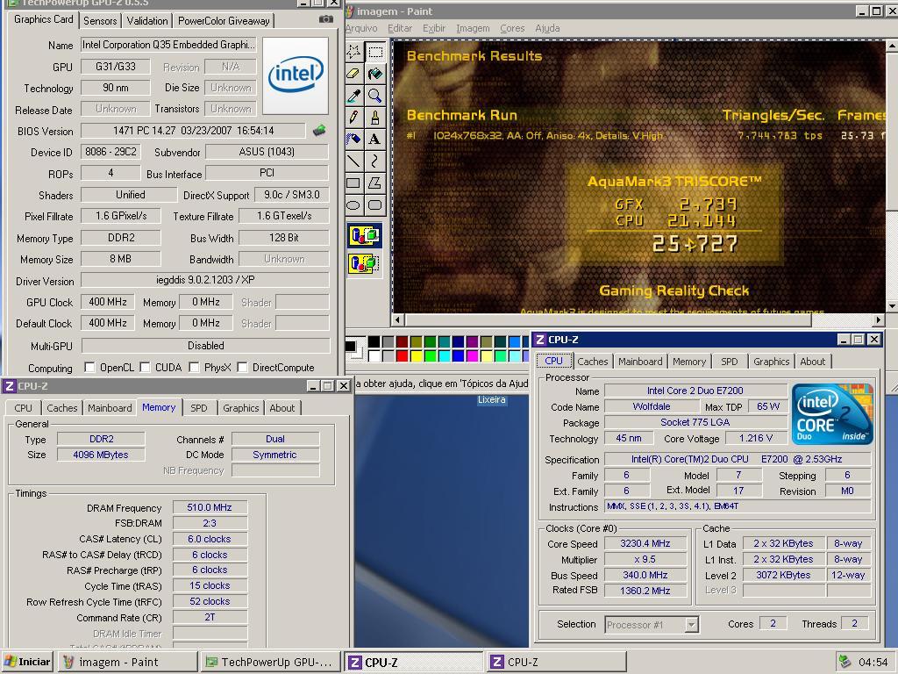This screenshot has width=898, height=674.
Task: Pick the Eraser tool in Paint
Action: click(x=354, y=74)
